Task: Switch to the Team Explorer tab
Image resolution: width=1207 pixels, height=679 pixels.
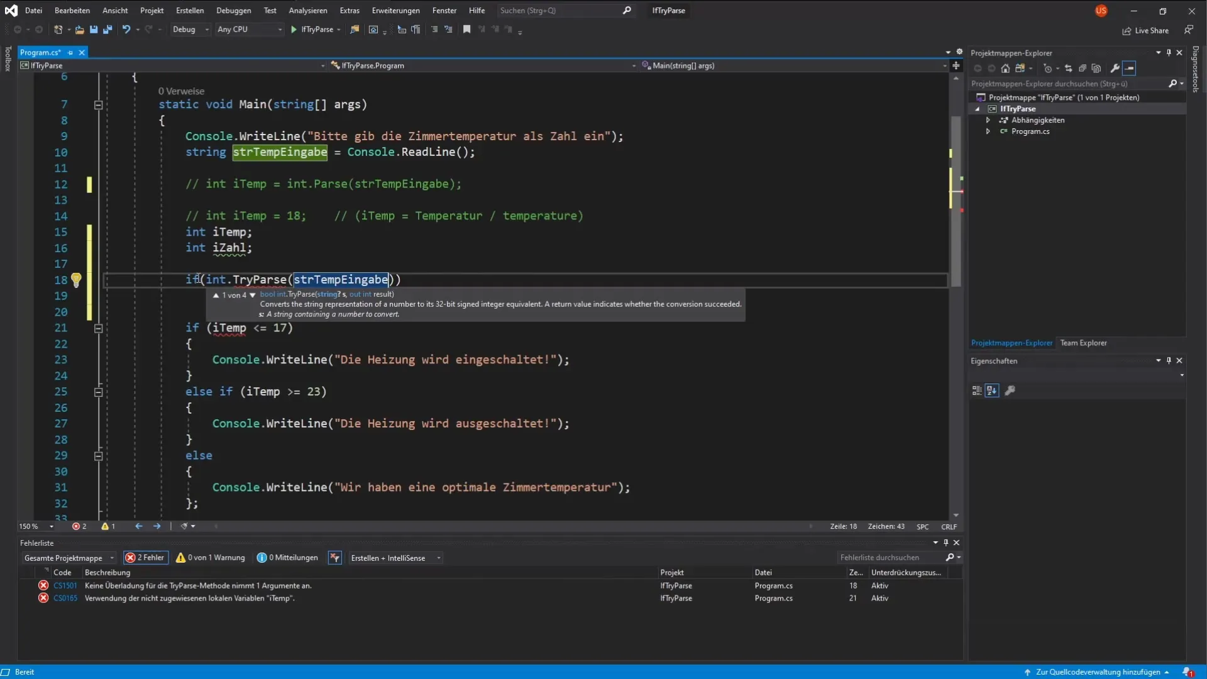Action: (1083, 343)
